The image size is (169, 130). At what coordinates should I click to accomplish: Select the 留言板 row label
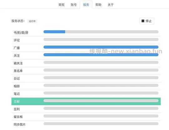(x=18, y=117)
